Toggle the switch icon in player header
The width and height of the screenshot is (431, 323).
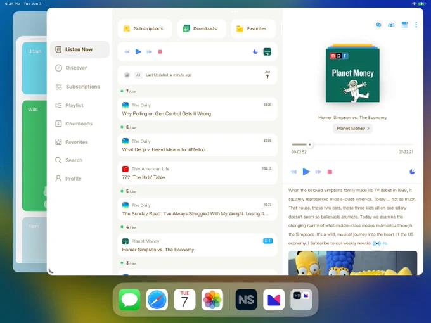404,25
